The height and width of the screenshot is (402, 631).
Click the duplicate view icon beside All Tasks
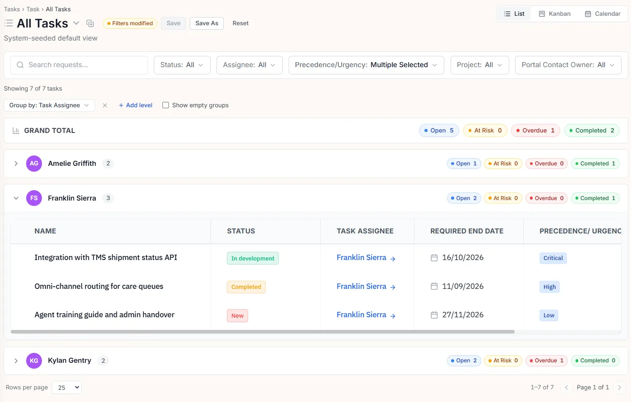click(x=90, y=23)
